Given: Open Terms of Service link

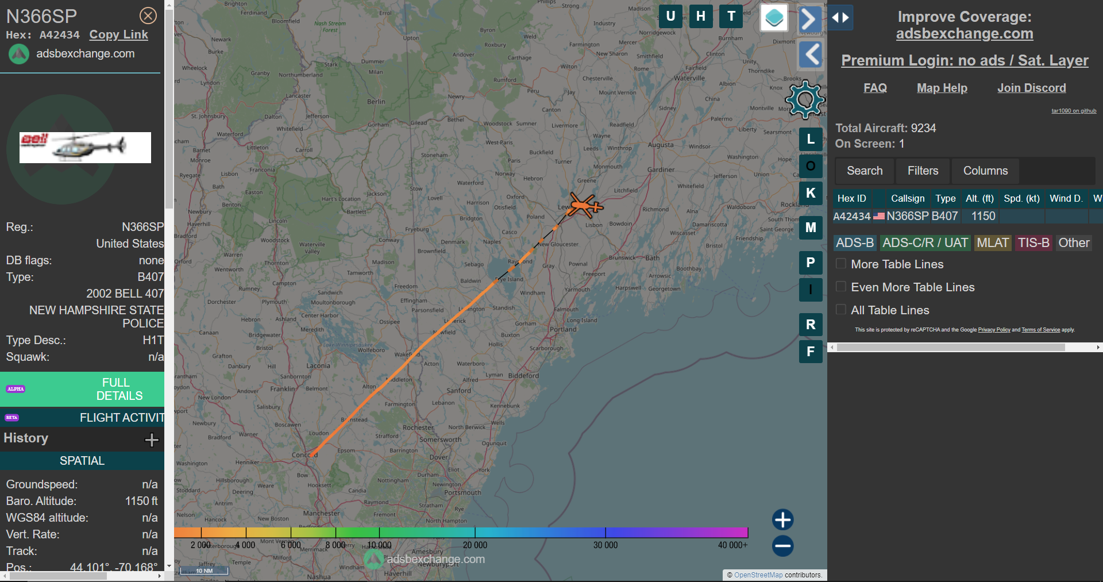Looking at the screenshot, I should point(1040,330).
